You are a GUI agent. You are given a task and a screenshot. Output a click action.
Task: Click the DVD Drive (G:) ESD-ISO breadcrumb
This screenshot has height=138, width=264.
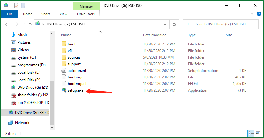pyautogui.click(x=66, y=24)
